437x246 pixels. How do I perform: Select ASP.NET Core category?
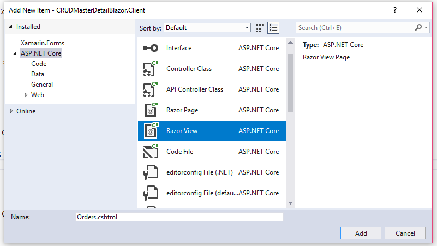coord(41,53)
